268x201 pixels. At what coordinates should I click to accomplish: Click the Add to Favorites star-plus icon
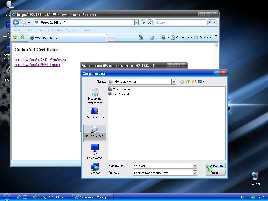(x=22, y=37)
